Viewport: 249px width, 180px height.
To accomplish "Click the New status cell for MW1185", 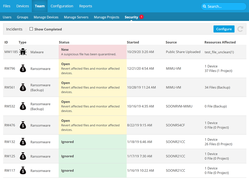I will pos(93,52).
